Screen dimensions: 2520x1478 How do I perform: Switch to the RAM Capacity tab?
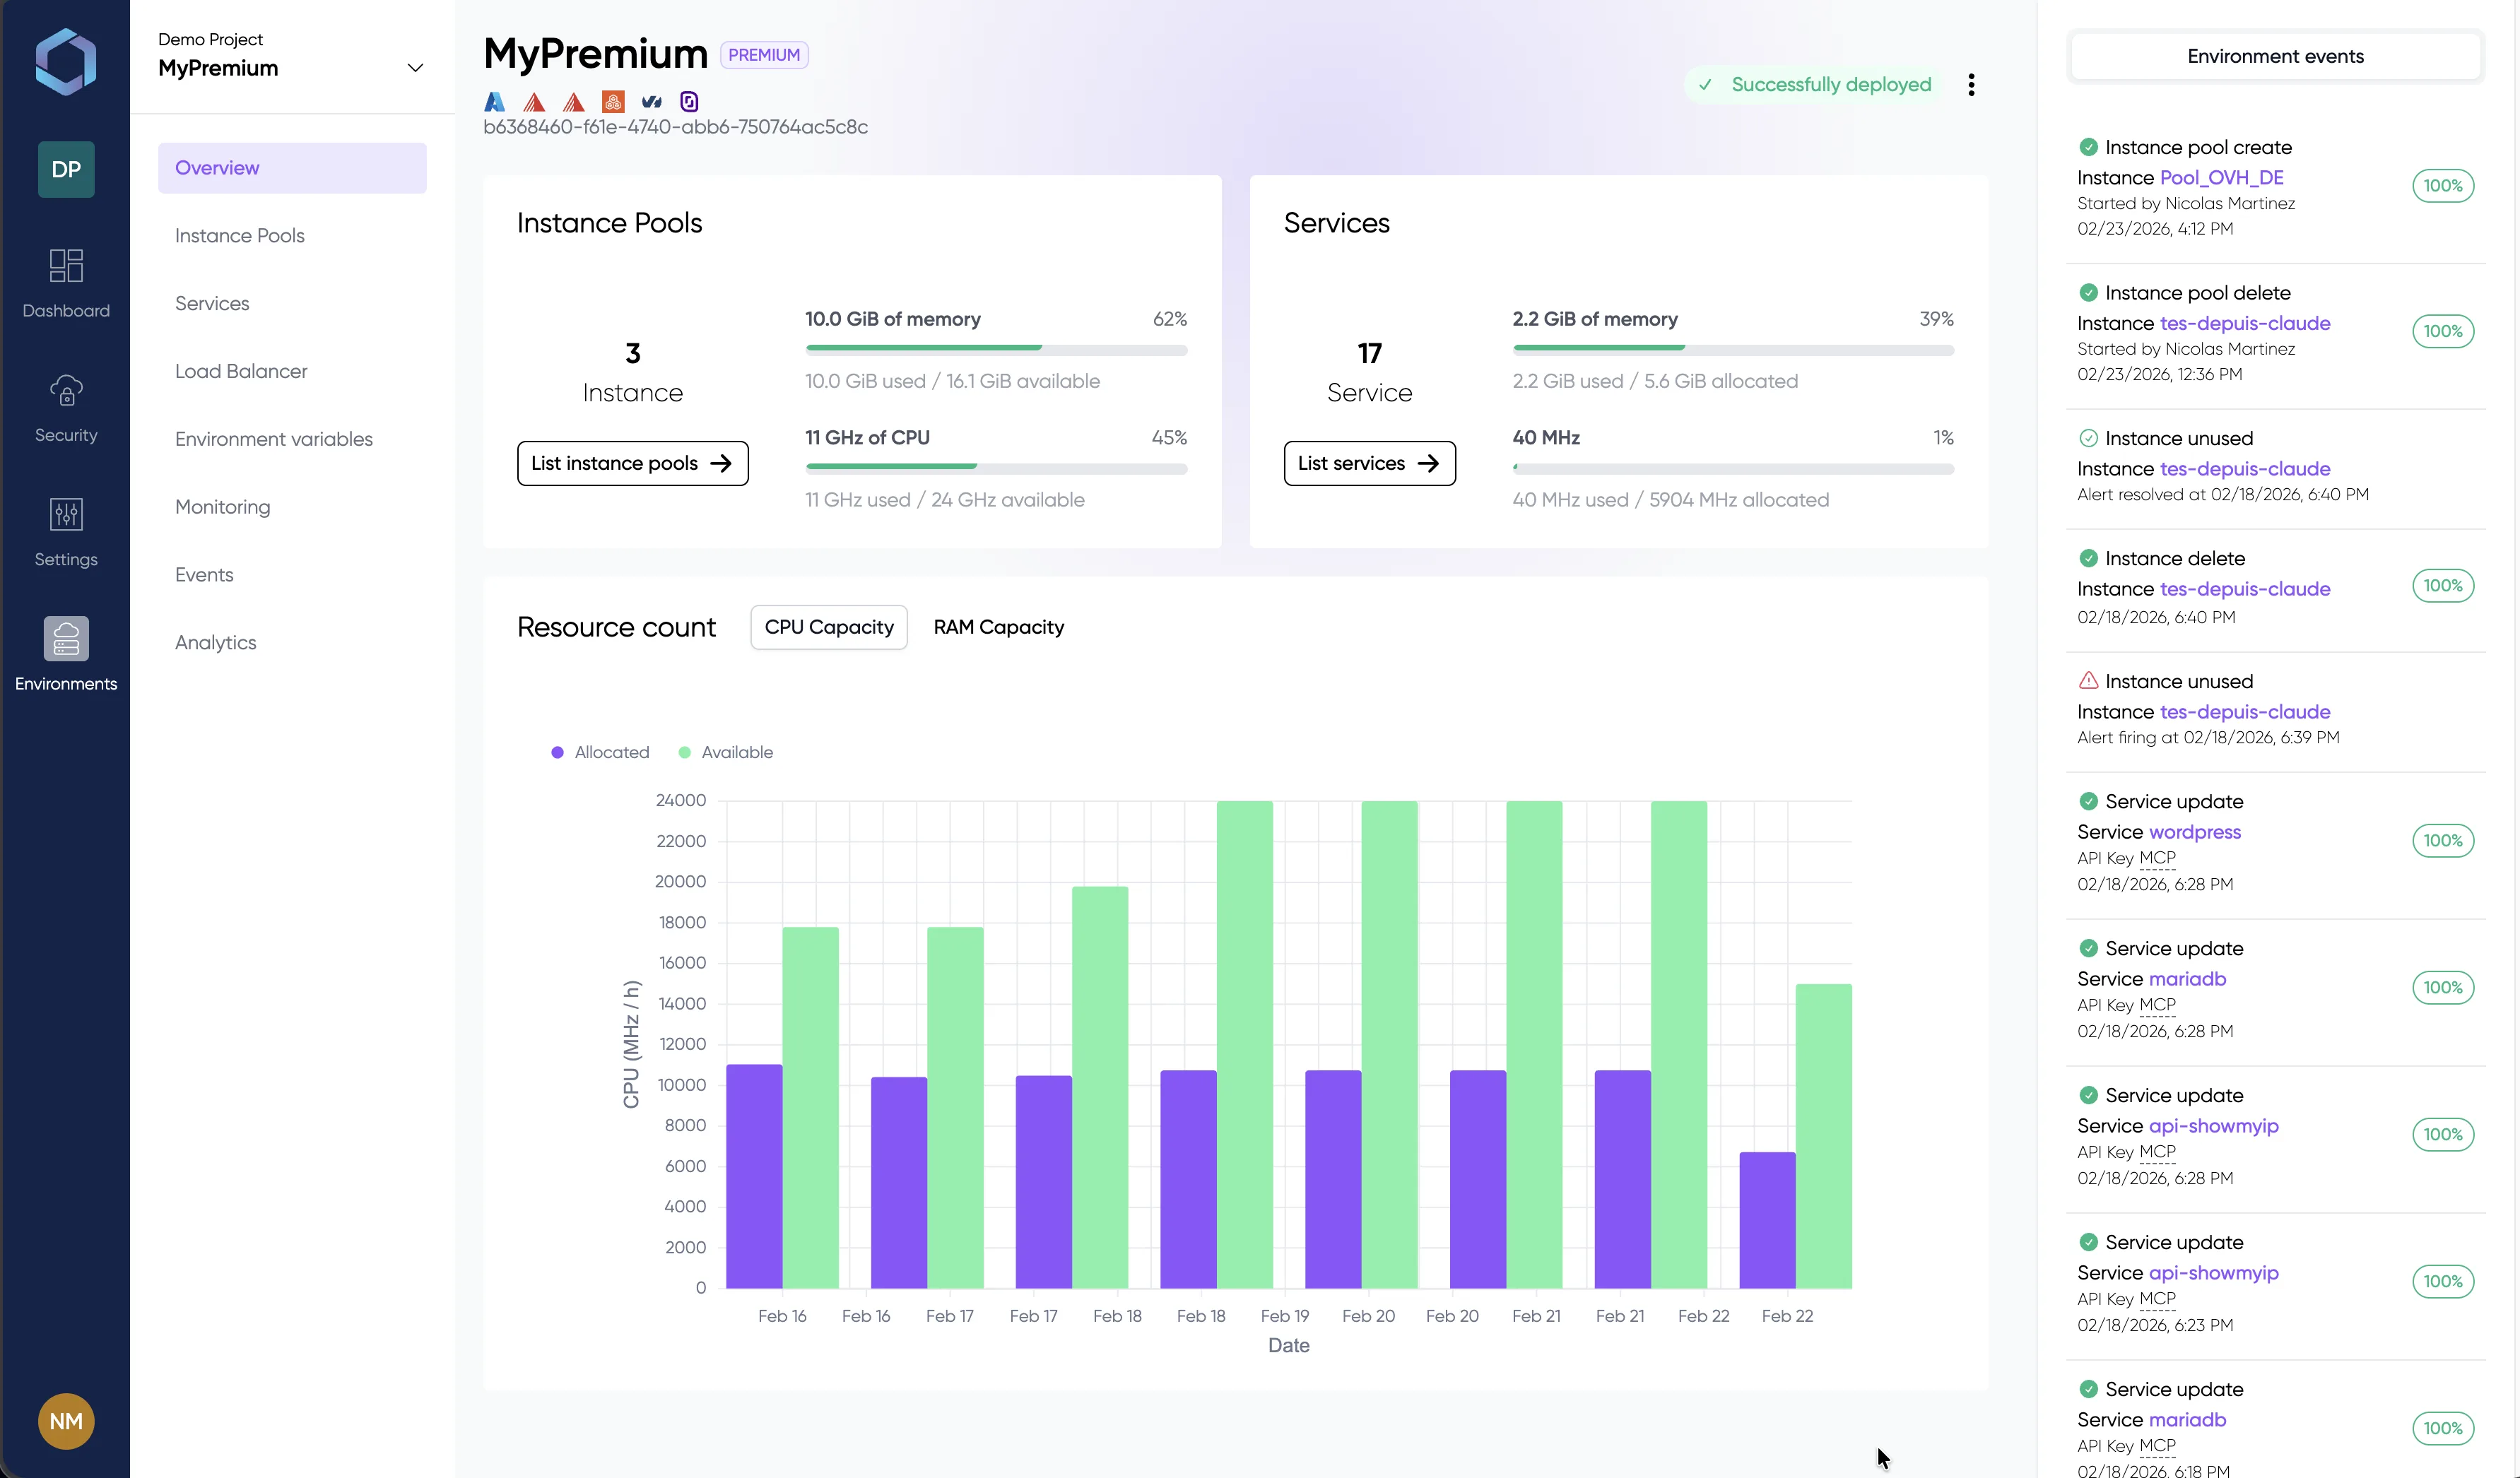pos(998,627)
